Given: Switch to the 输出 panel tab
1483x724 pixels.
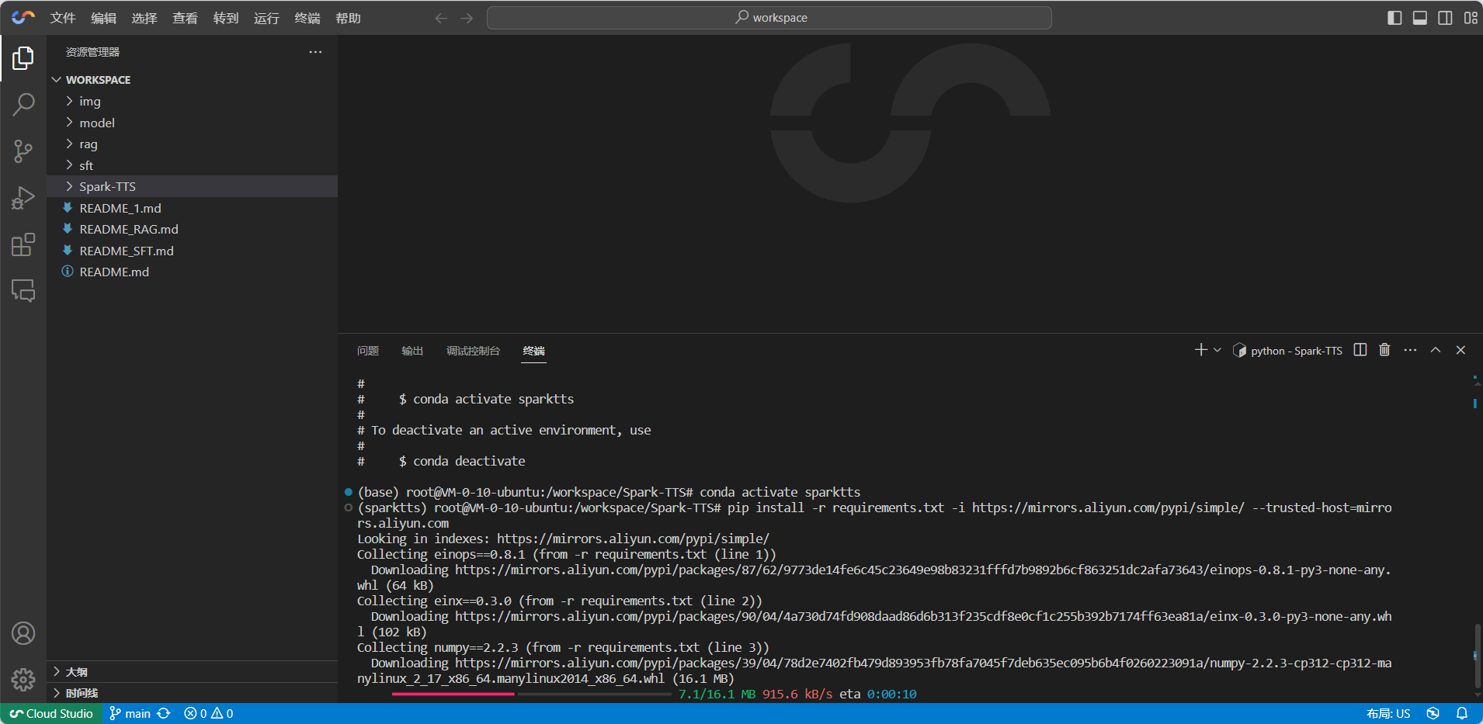Looking at the screenshot, I should (412, 351).
